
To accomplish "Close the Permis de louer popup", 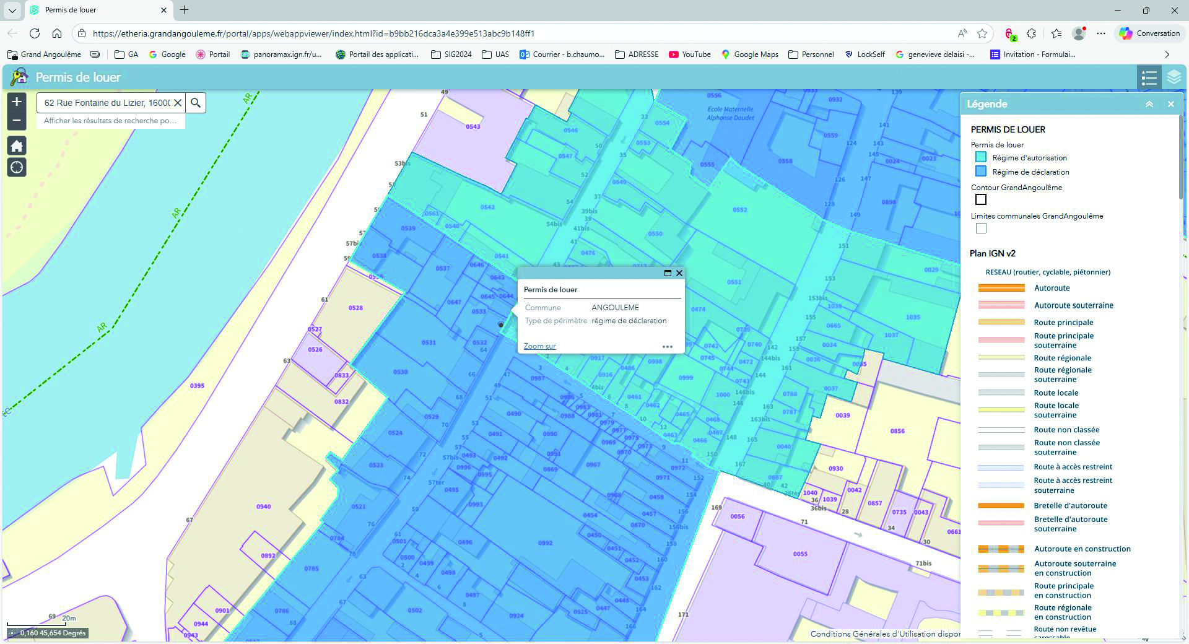I will [x=679, y=273].
